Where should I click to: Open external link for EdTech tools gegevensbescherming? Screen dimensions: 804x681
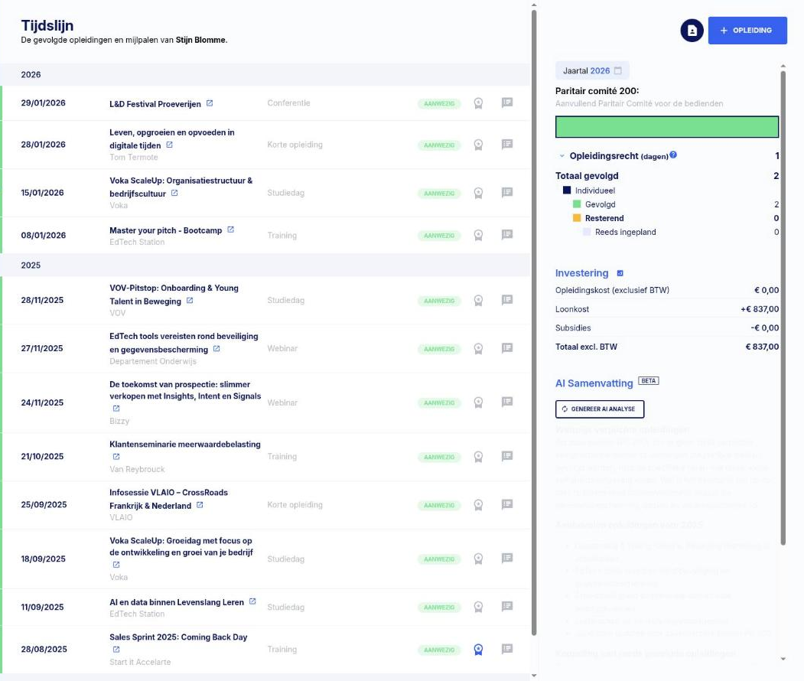[x=216, y=349]
